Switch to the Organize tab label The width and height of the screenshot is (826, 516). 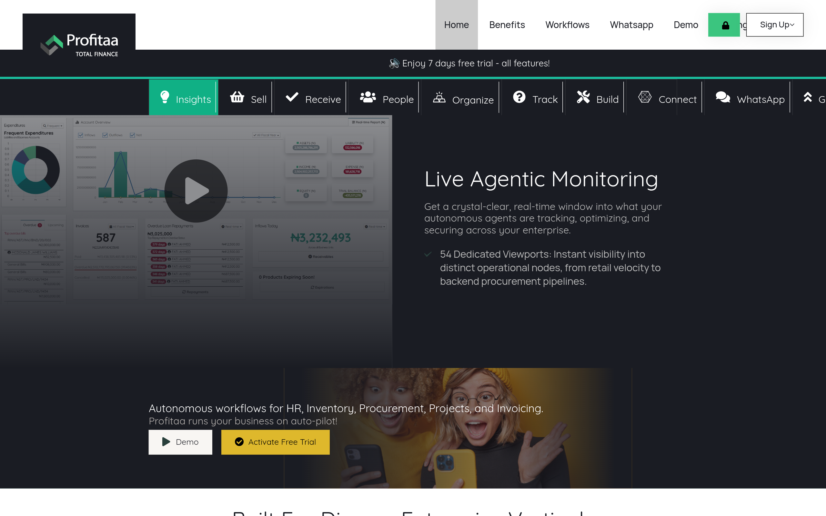473,100
